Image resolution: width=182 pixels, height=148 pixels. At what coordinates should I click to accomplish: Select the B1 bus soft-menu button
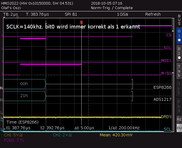point(179,36)
